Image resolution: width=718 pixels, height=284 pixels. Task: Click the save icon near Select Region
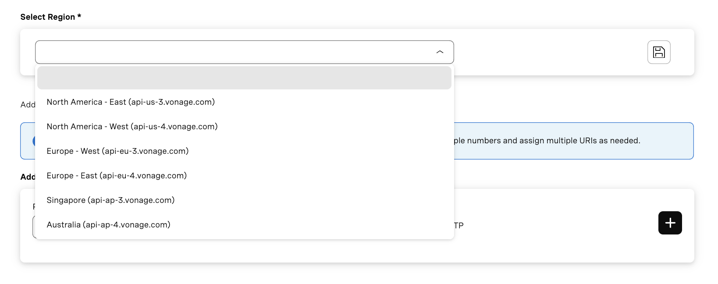(659, 52)
